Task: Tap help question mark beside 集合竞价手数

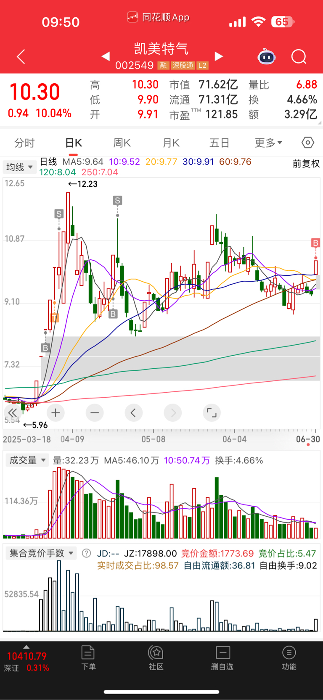Action: pyautogui.click(x=86, y=553)
